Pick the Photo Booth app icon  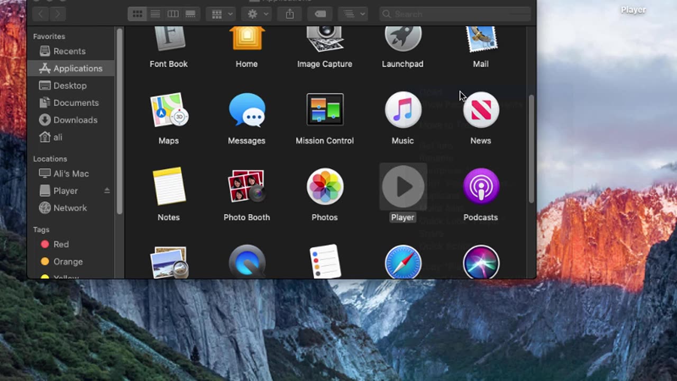pos(246,186)
